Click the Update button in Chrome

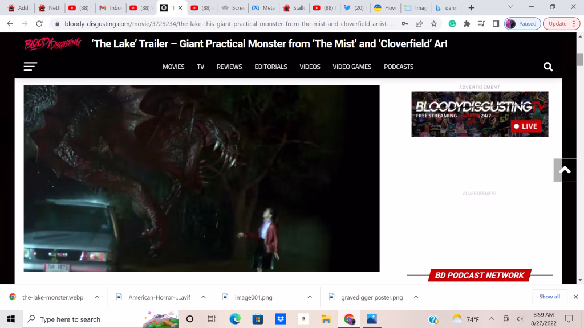coord(561,24)
